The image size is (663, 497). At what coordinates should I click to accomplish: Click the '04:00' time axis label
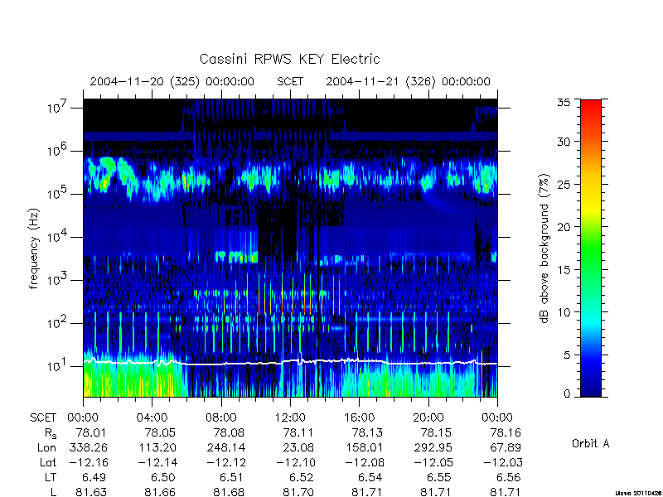point(152,417)
